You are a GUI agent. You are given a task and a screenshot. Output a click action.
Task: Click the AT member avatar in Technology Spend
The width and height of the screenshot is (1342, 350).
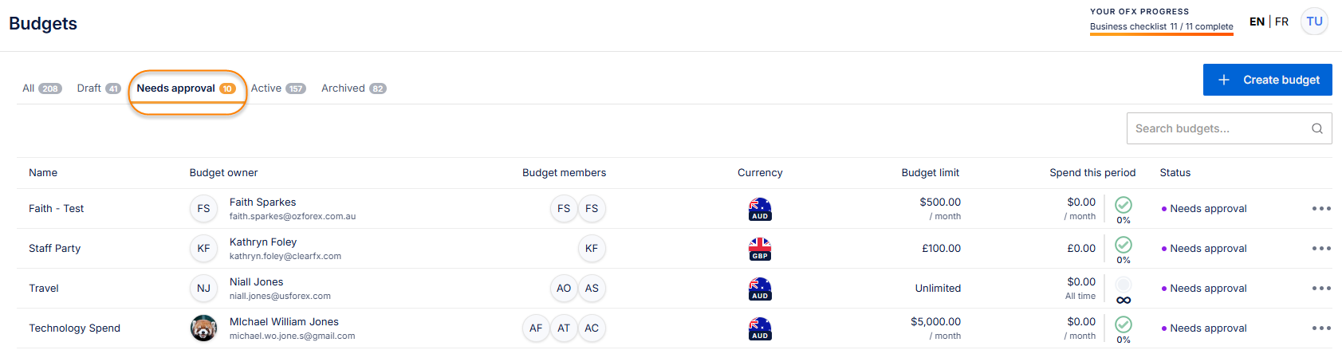click(564, 328)
